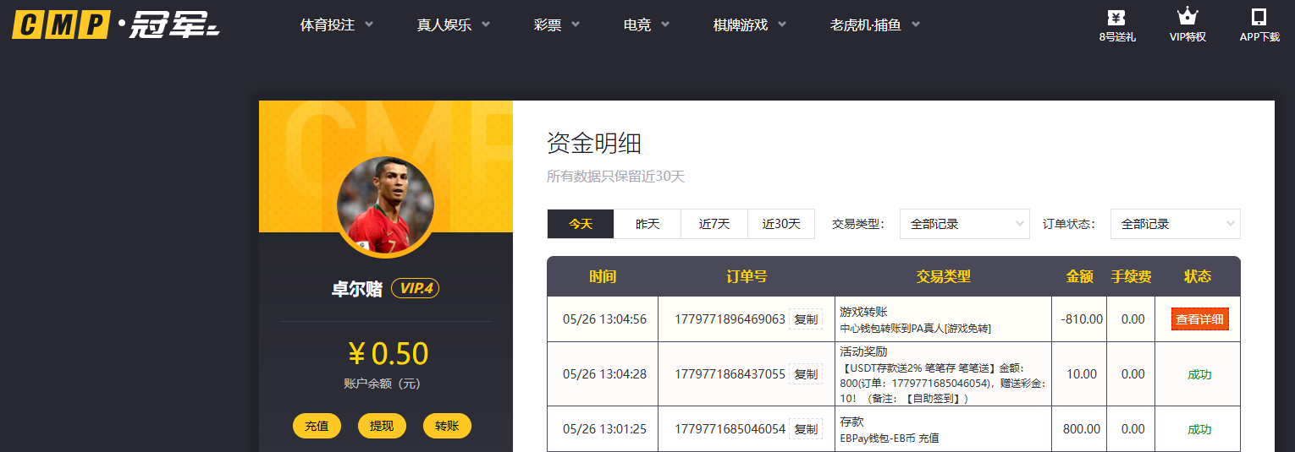Viewport: 1295px width, 452px height.
Task: Select the 今天 date filter tab
Action: pos(581,224)
